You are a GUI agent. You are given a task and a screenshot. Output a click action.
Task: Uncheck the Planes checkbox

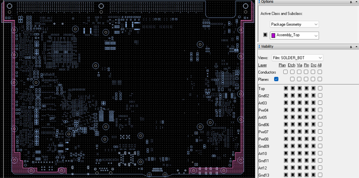point(276,79)
